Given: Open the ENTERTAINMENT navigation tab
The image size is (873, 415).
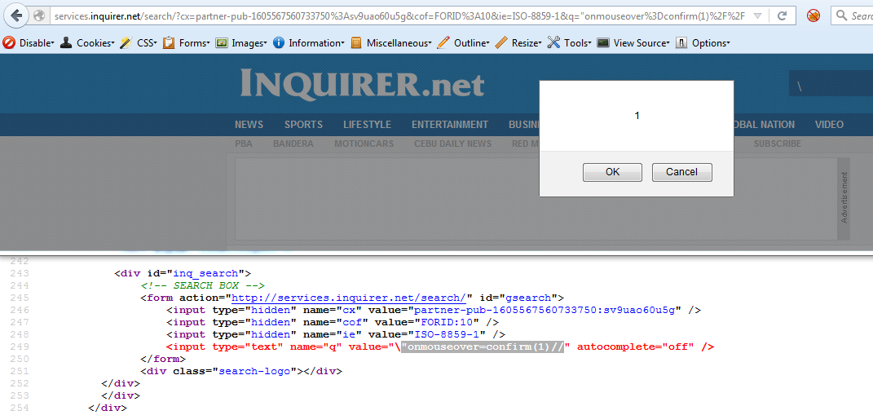Looking at the screenshot, I should (x=450, y=125).
